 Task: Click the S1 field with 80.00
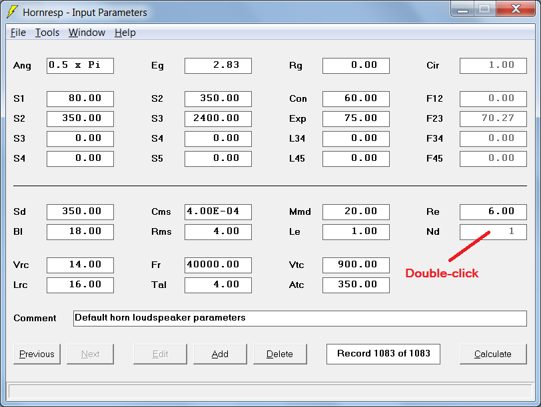(80, 99)
